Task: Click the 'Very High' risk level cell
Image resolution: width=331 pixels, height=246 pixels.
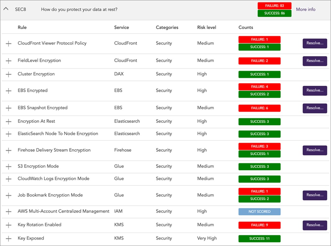Action: click(x=207, y=238)
